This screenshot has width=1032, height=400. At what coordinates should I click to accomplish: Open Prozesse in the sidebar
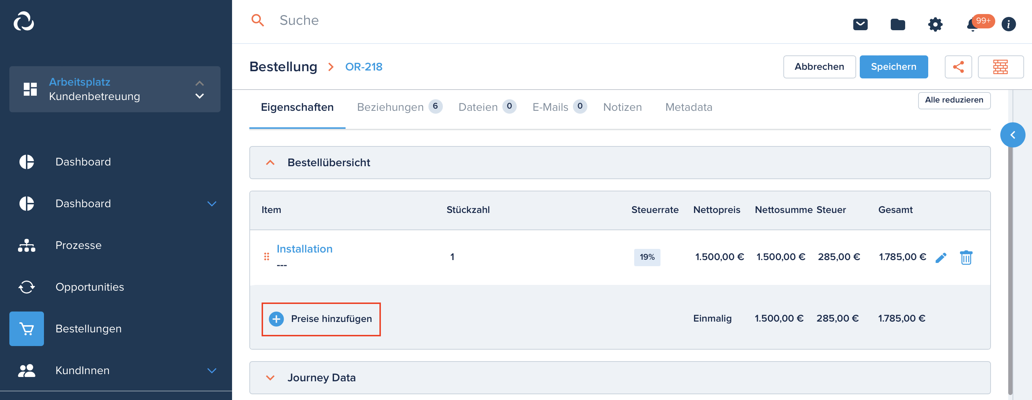[x=79, y=245]
